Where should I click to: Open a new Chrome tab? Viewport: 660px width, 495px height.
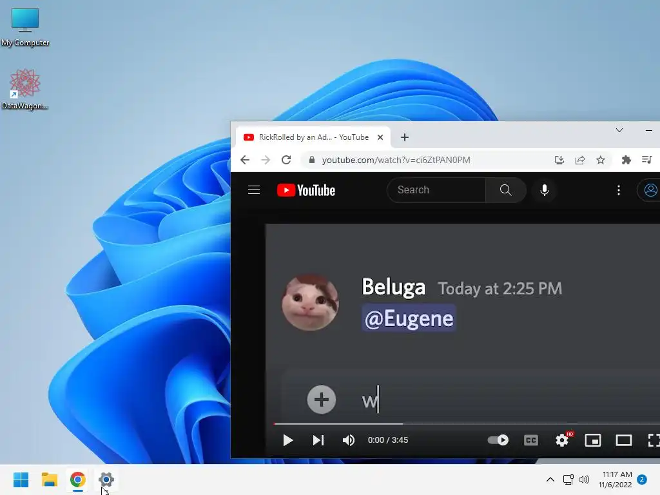point(405,137)
